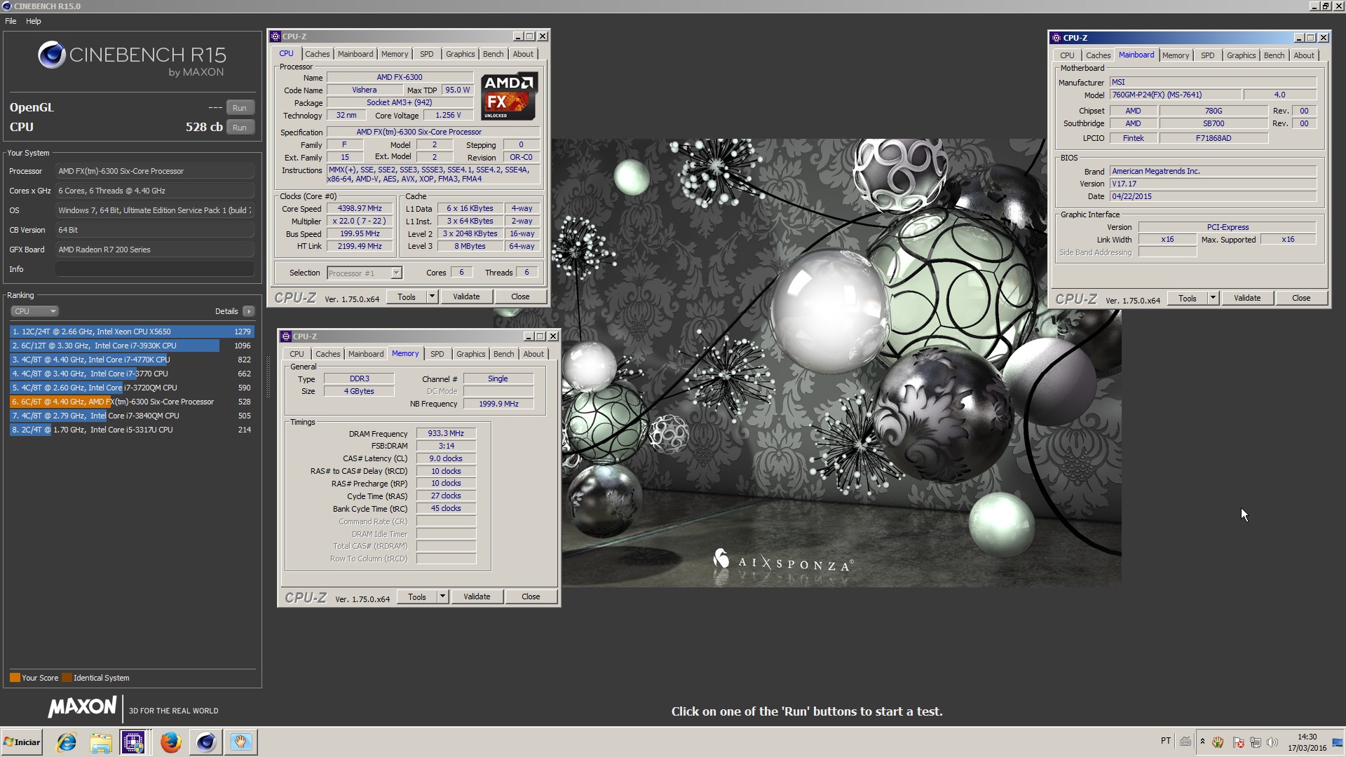1346x757 pixels.
Task: Click the Core Speed value field
Action: pyautogui.click(x=360, y=209)
